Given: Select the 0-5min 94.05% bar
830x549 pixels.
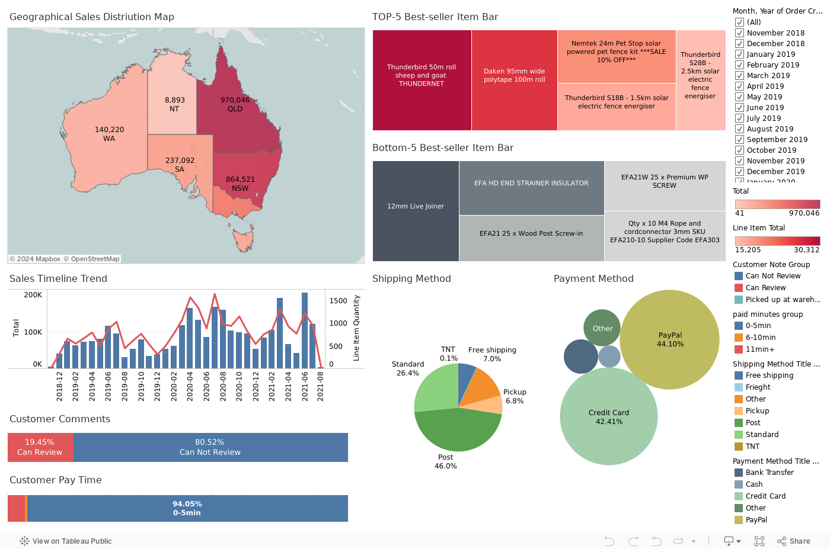Looking at the screenshot, I should point(187,508).
